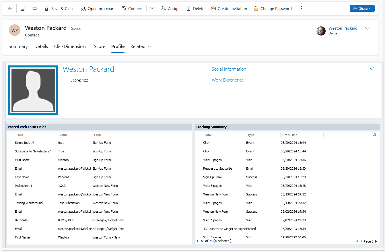
Task: Click the back navigation arrow
Action: 10,8
